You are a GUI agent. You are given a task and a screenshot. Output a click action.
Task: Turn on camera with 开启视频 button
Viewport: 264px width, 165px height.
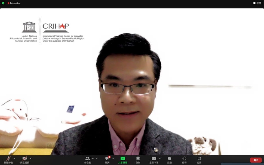[x=25, y=160]
